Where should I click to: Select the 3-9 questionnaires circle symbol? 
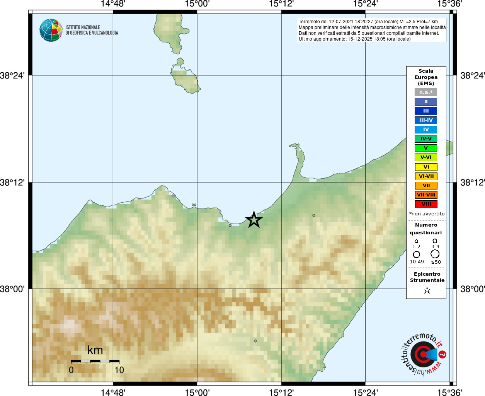pos(435,241)
